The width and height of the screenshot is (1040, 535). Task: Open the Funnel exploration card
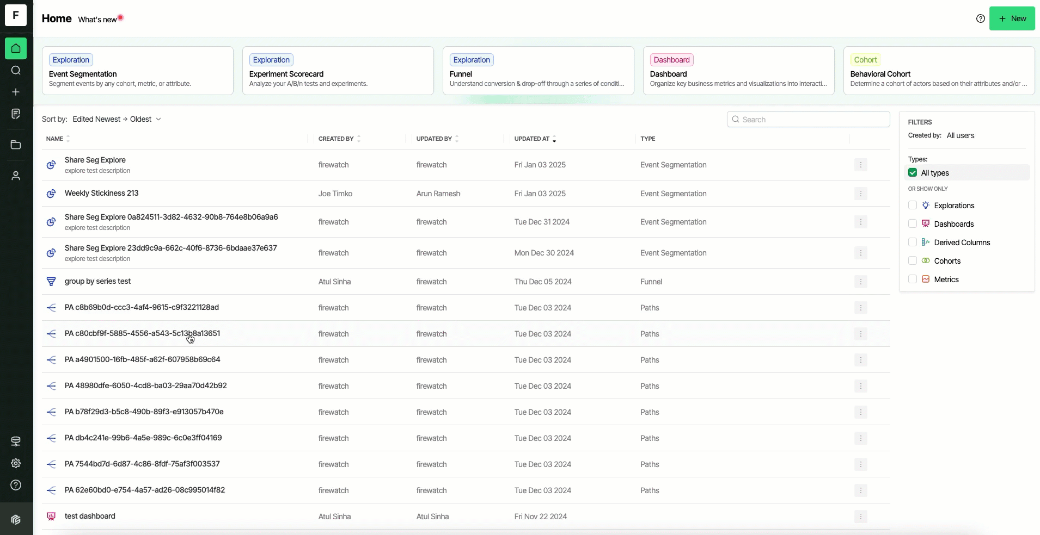[x=539, y=71]
